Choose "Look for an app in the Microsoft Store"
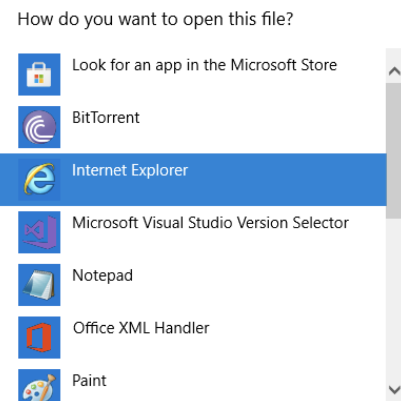 [x=204, y=65]
